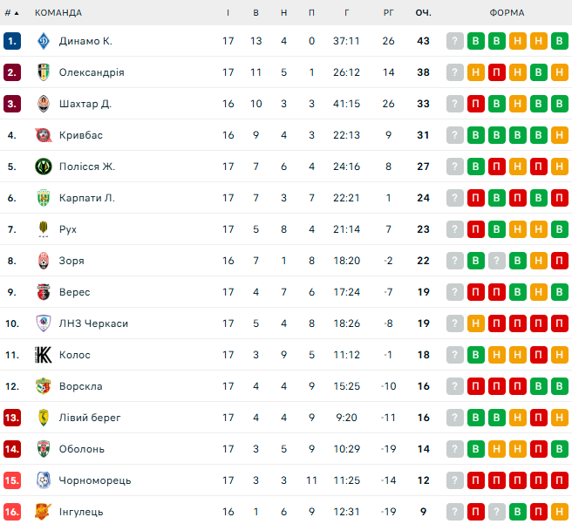Click the Chornomorets team emblem
The width and height of the screenshot is (572, 524).
pyautogui.click(x=43, y=480)
